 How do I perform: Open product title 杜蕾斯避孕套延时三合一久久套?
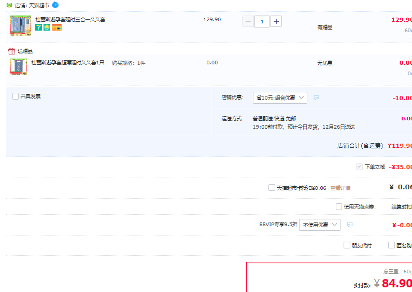(72, 20)
